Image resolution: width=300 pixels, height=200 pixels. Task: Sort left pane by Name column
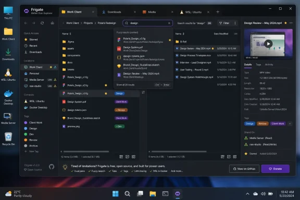pyautogui.click(x=66, y=34)
